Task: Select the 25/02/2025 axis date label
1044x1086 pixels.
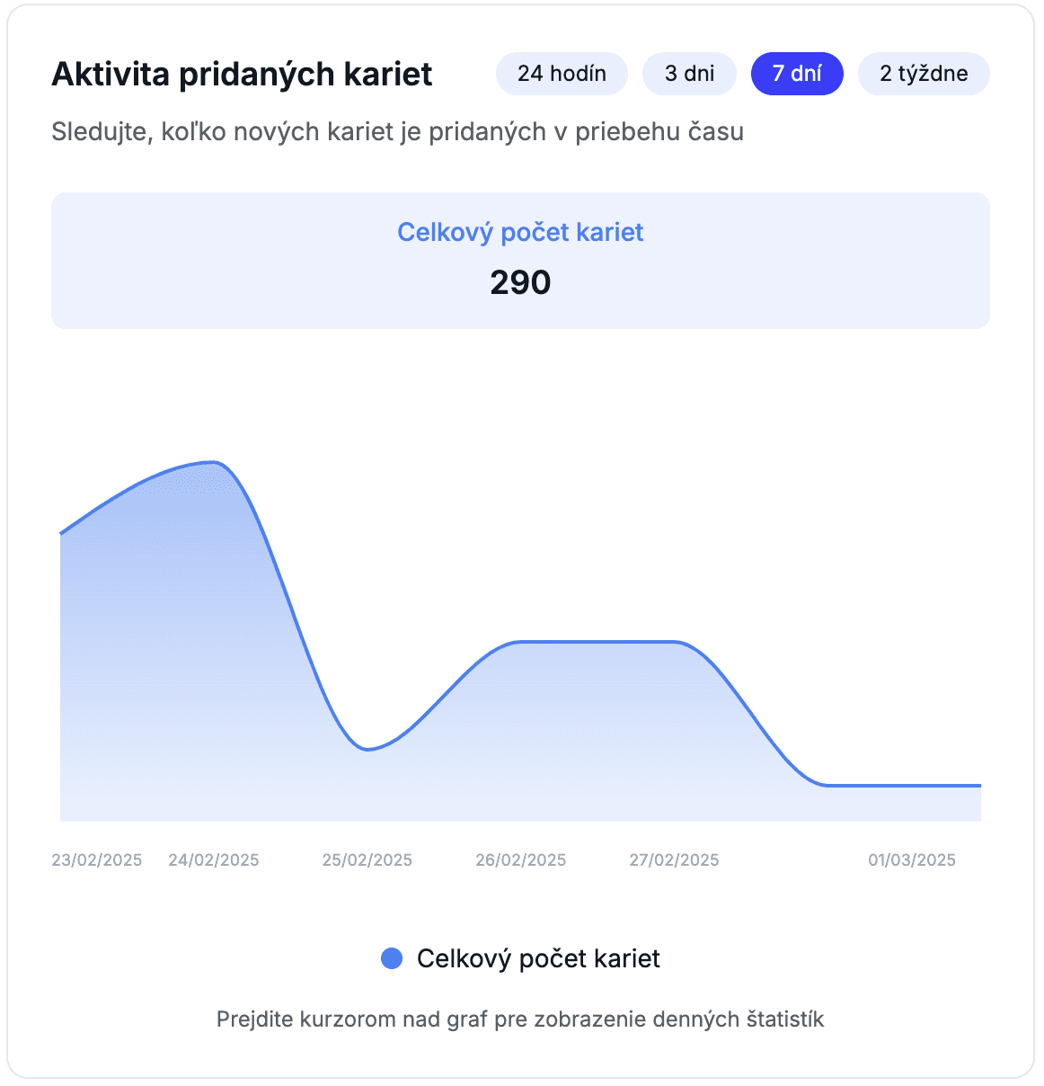Action: click(x=367, y=860)
